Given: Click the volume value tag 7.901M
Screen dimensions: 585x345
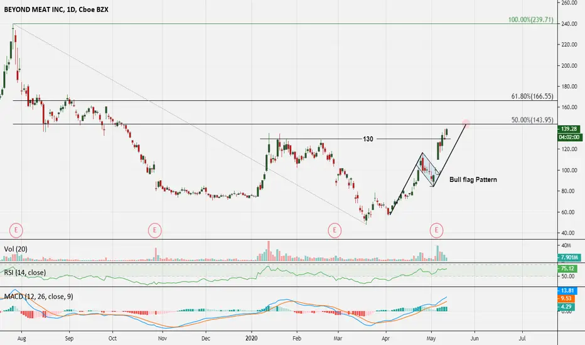Looking at the screenshot, I should point(569,257).
